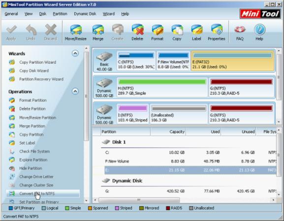Click the Merge Partition sidebar icon

click(x=12, y=126)
